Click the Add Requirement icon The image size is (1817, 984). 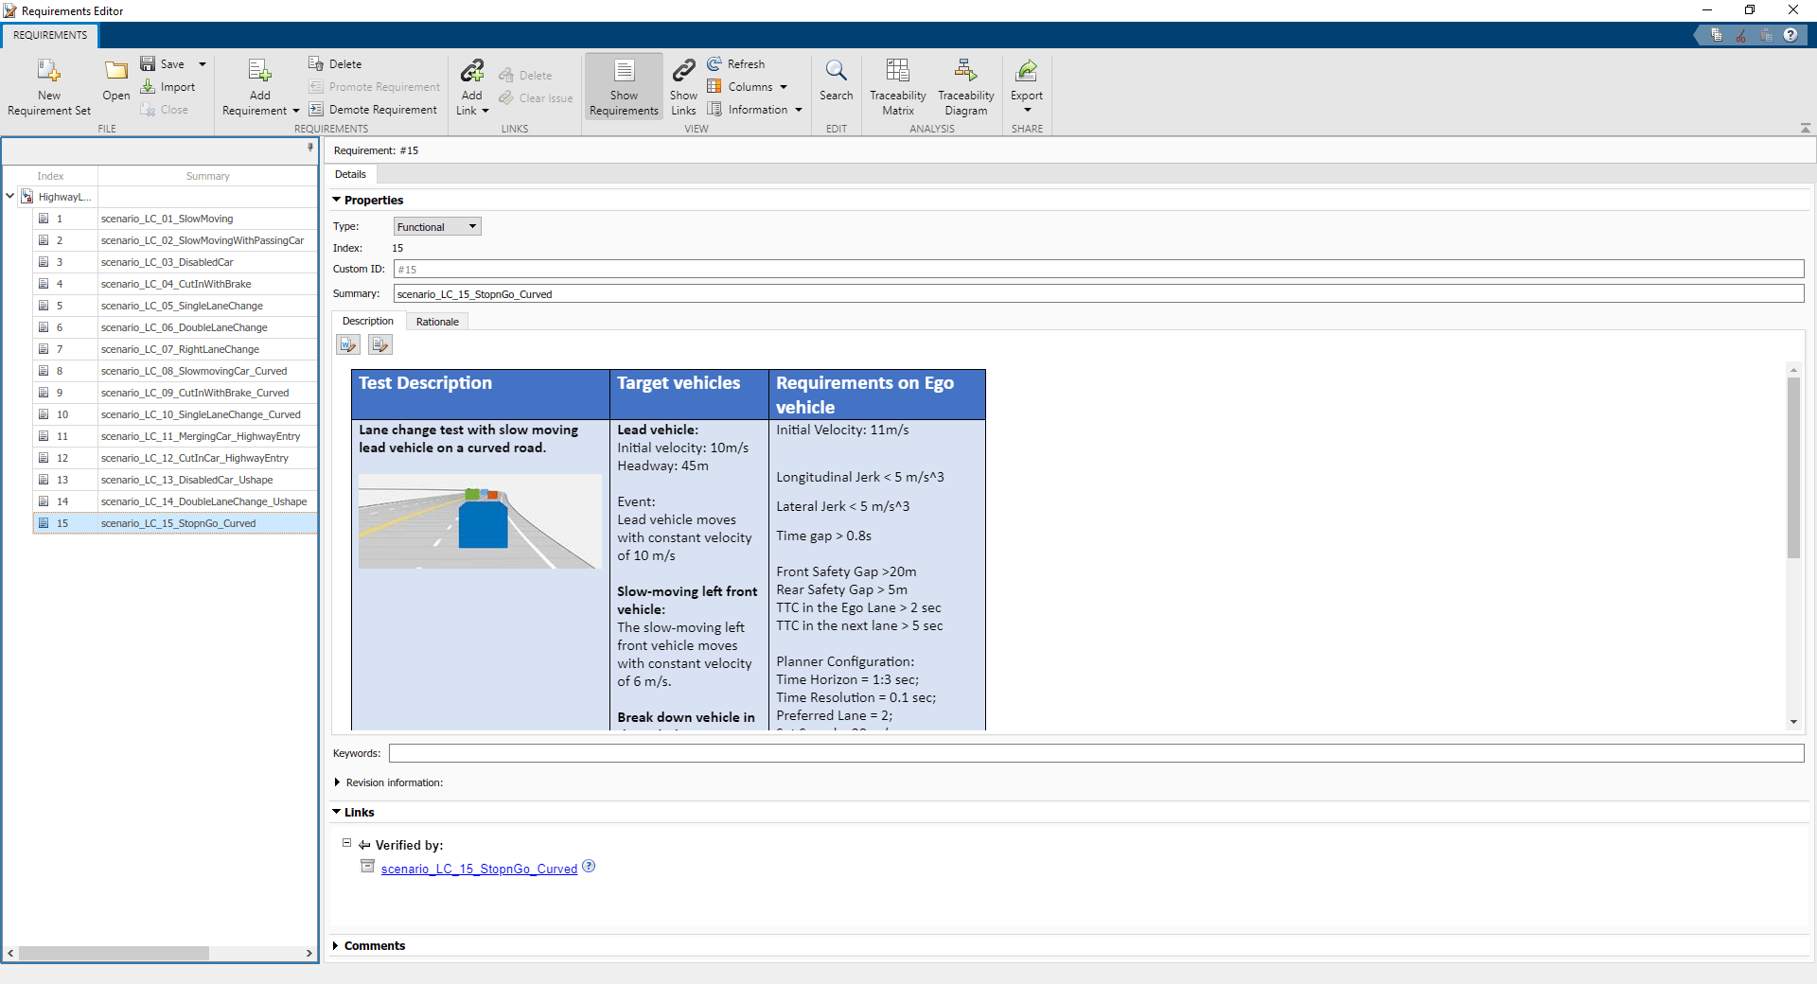point(259,71)
